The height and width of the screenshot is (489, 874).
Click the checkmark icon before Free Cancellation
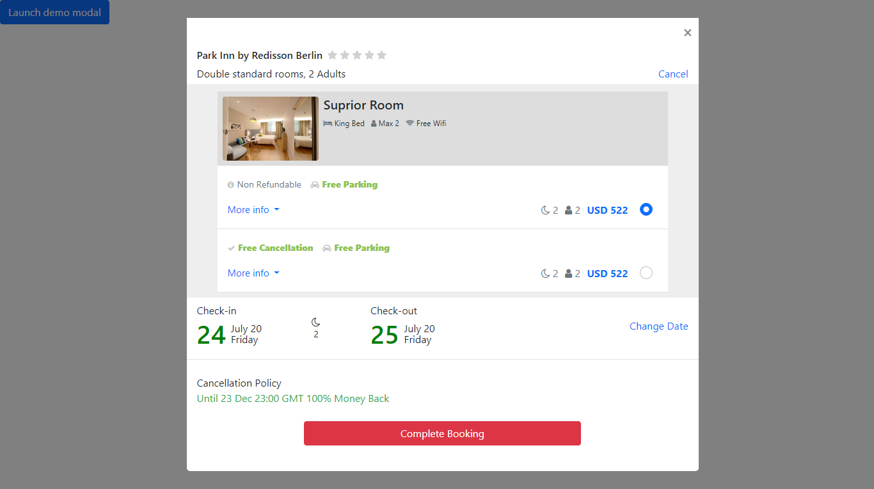[231, 248]
